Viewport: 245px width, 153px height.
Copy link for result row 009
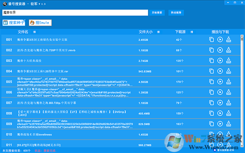point(212,124)
